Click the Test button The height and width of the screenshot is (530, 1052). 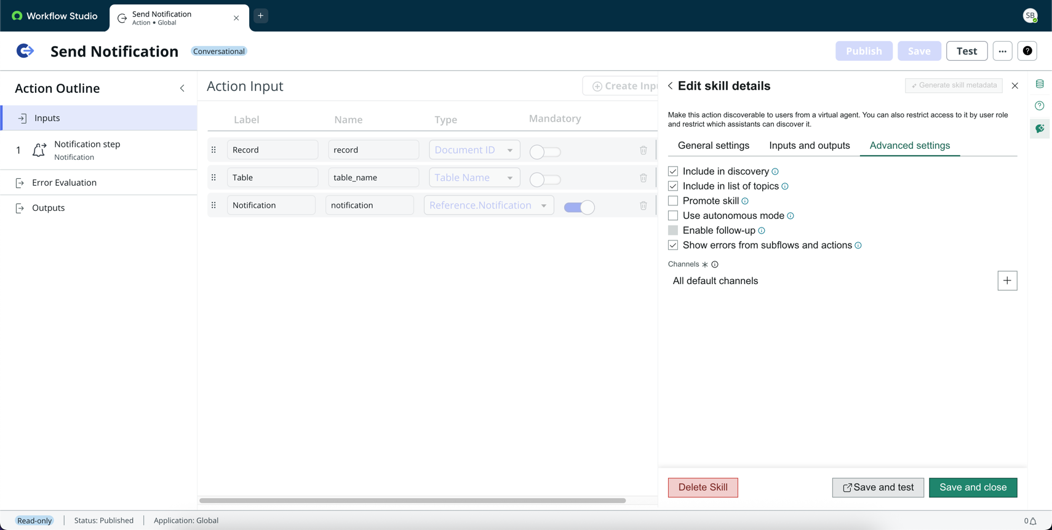(966, 51)
